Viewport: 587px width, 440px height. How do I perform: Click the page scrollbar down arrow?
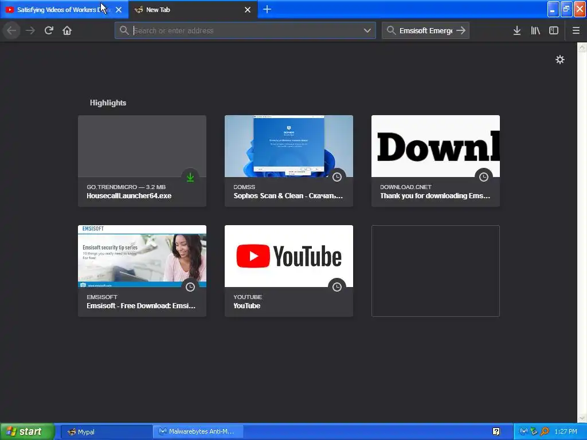[582, 418]
